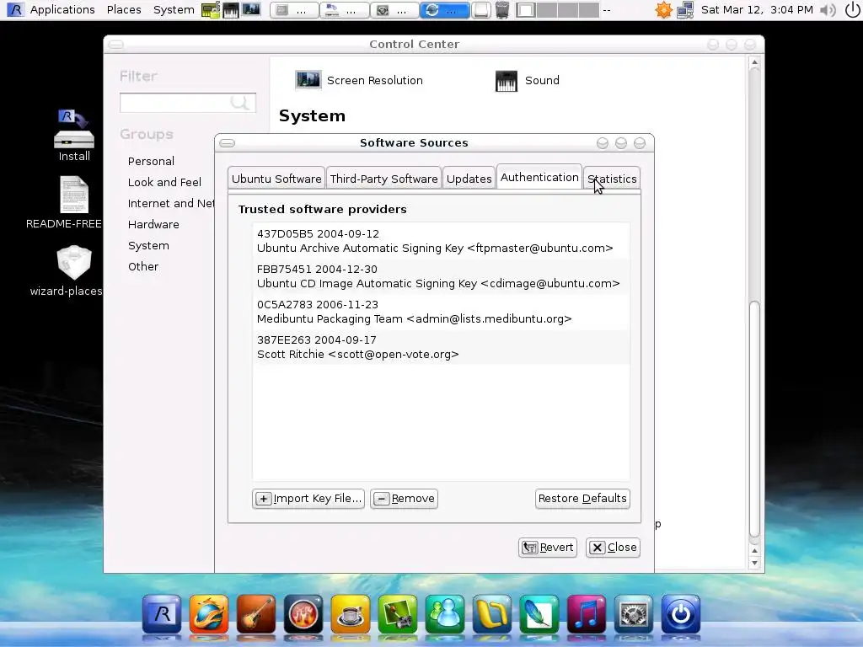Viewport: 863px width, 647px height.
Task: Open the Install desktop icon
Action: (x=74, y=136)
